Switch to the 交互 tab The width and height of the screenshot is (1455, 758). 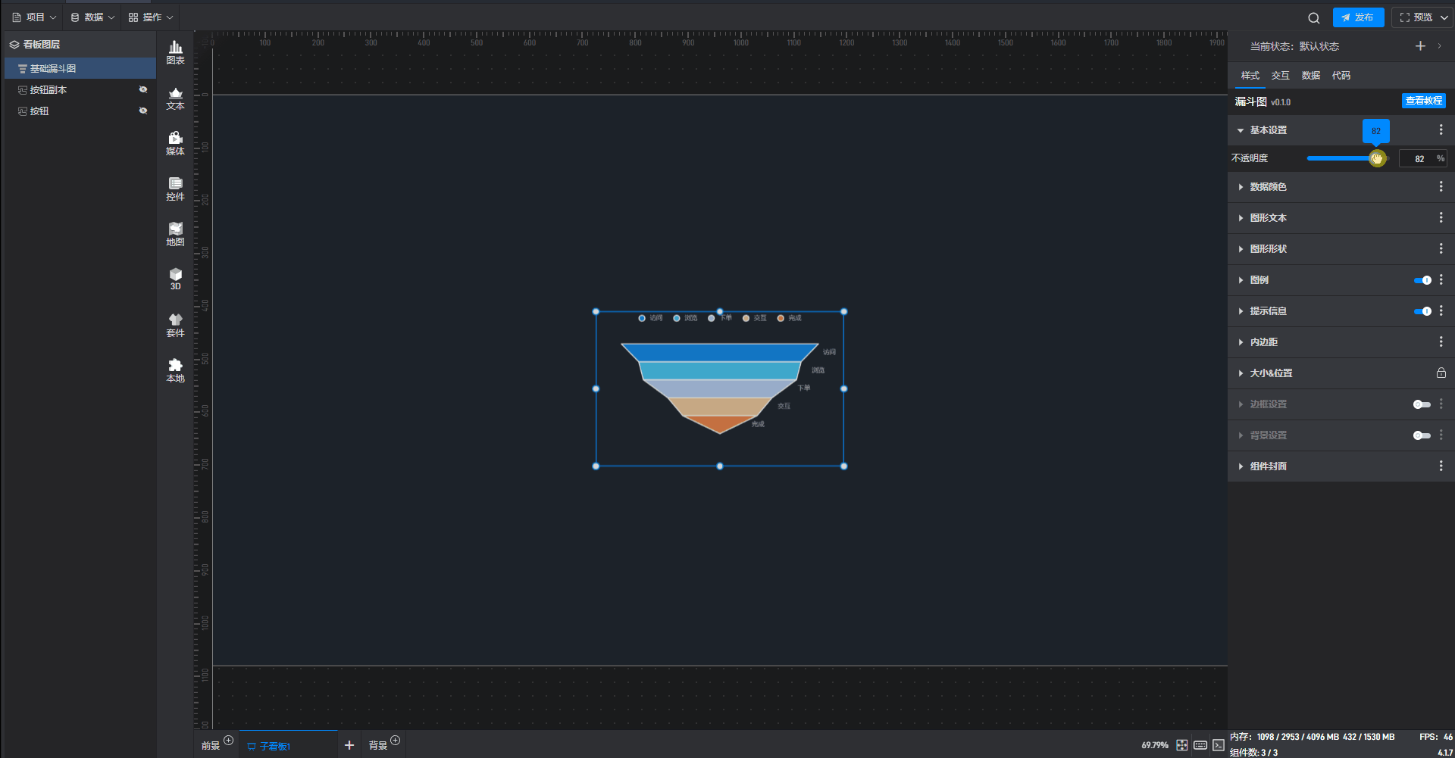[1280, 76]
